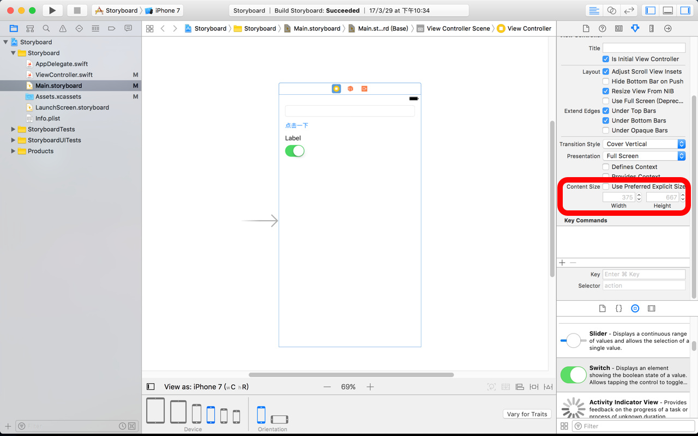Expand the StoryboardTests folder
Viewport: 698px width, 436px height.
13,129
